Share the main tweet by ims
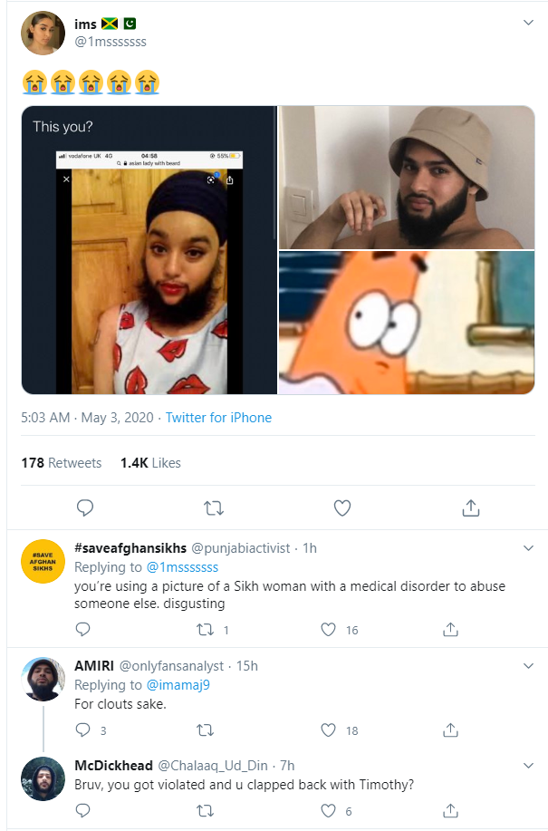Viewport: 548px width, 831px height. 470,507
